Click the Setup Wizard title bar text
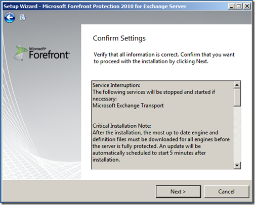 (95, 7)
